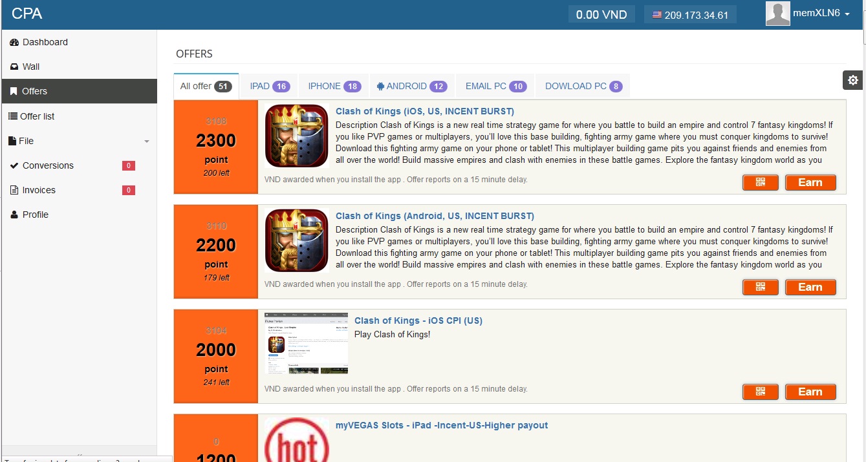
Task: Click the CPA brand logo
Action: [x=27, y=14]
